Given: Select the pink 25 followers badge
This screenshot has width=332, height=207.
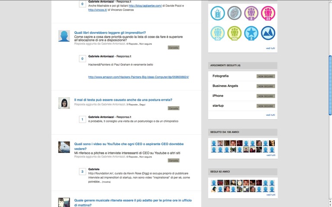Looking at the screenshot, I should click(x=268, y=13).
